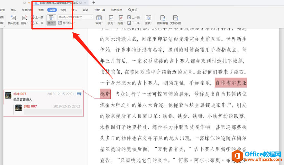Click the 限制编辑 restrict editing icon
The width and height of the screenshot is (284, 165).
tap(162, 18)
